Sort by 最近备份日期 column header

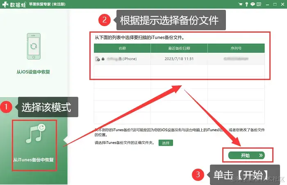[179, 48]
